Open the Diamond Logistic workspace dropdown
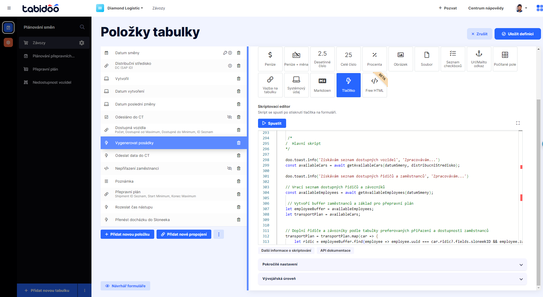This screenshot has width=543, height=297. point(124,8)
